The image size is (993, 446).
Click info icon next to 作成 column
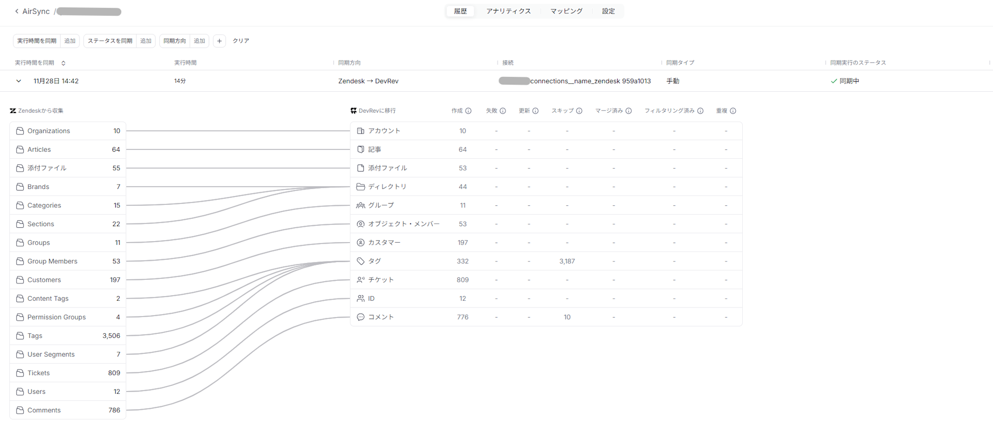point(468,111)
